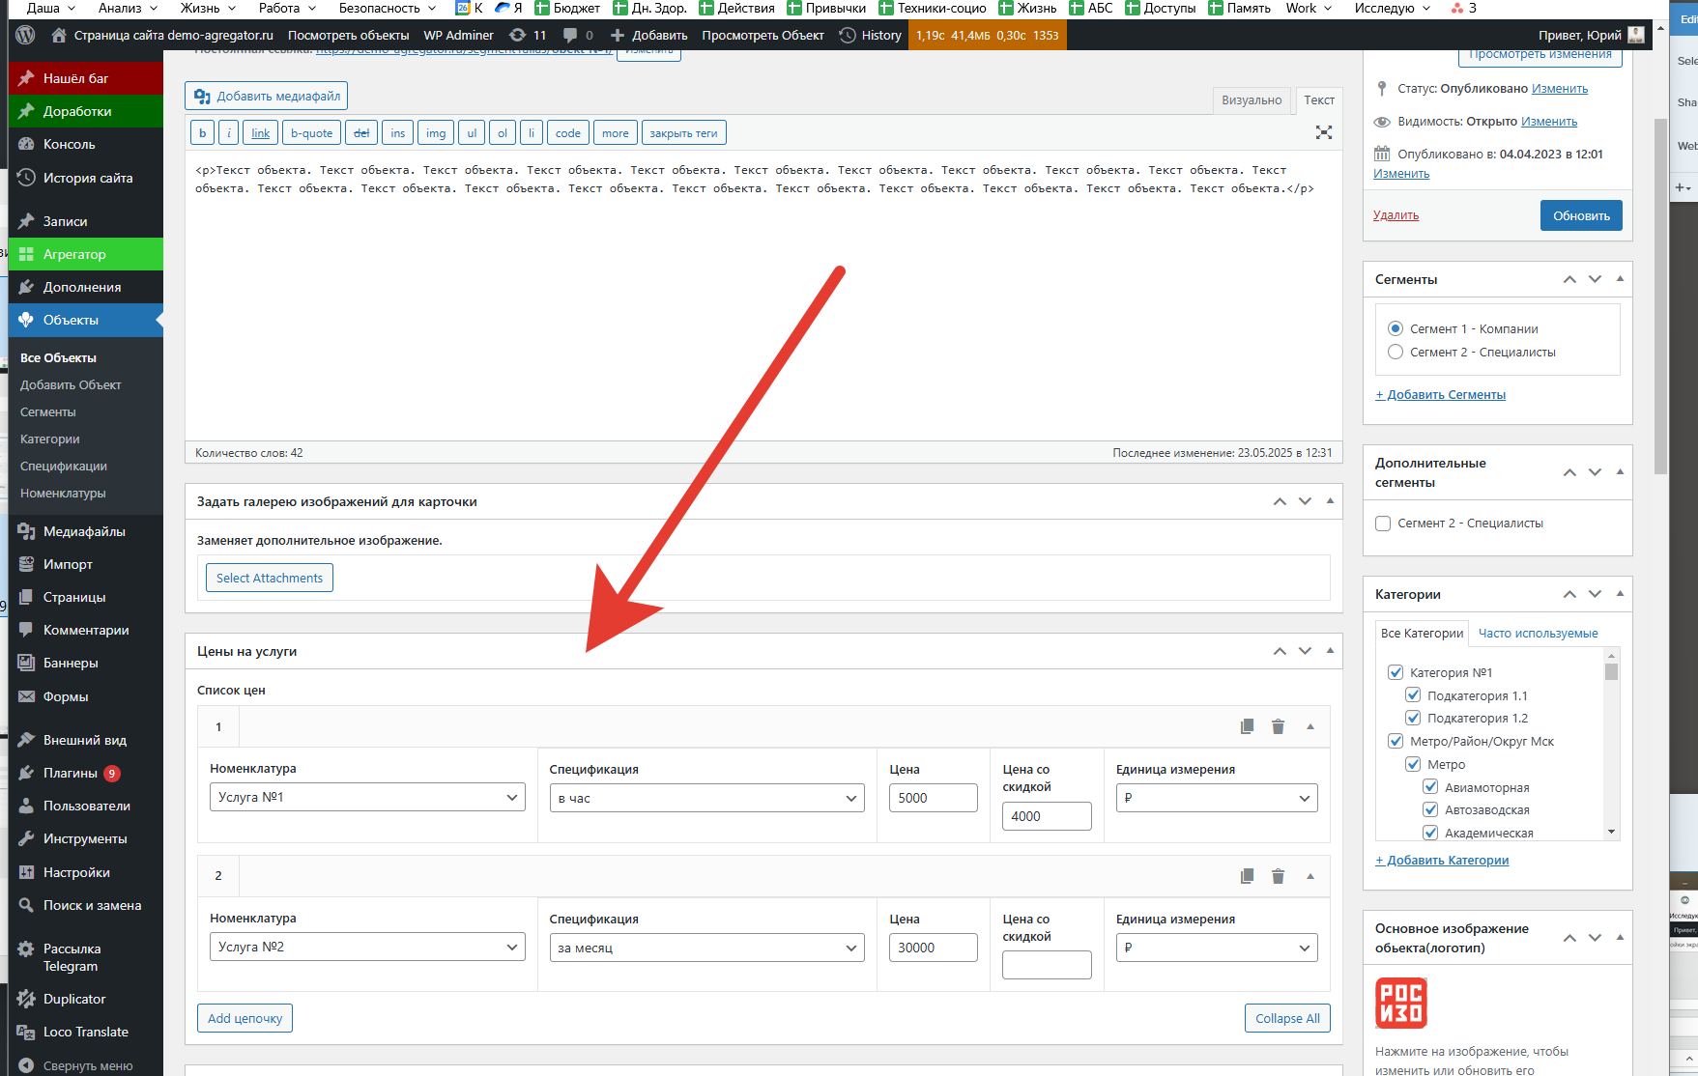Viewport: 1698px width, 1076px height.
Task: Click the Add цепочку button
Action: 245,1018
